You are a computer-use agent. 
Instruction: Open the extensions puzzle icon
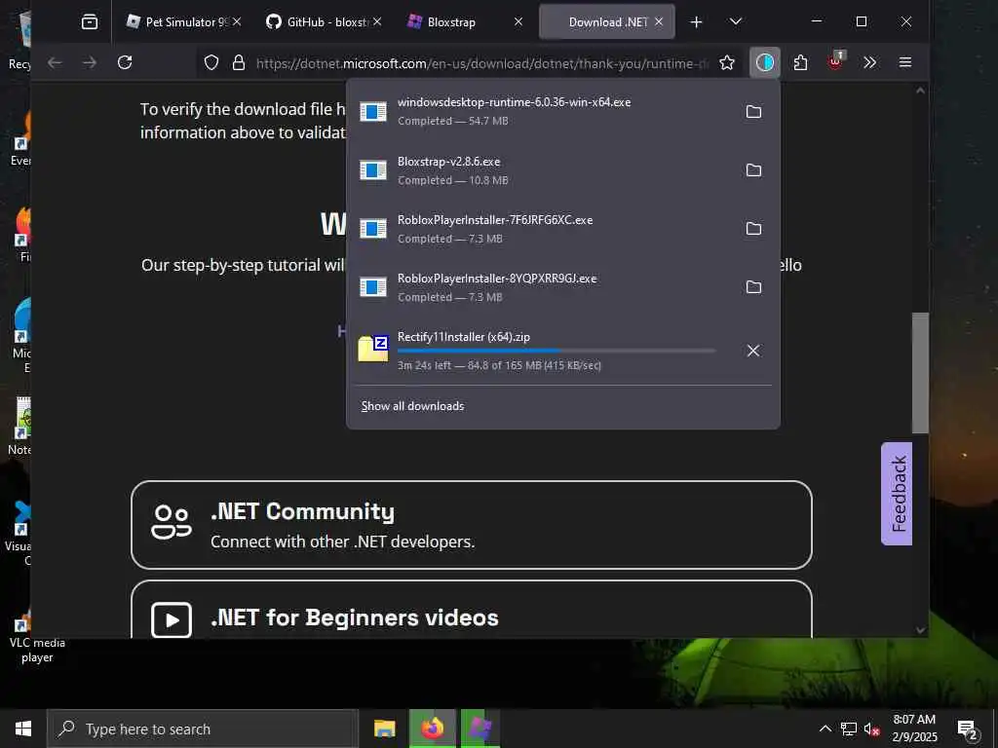click(x=801, y=62)
